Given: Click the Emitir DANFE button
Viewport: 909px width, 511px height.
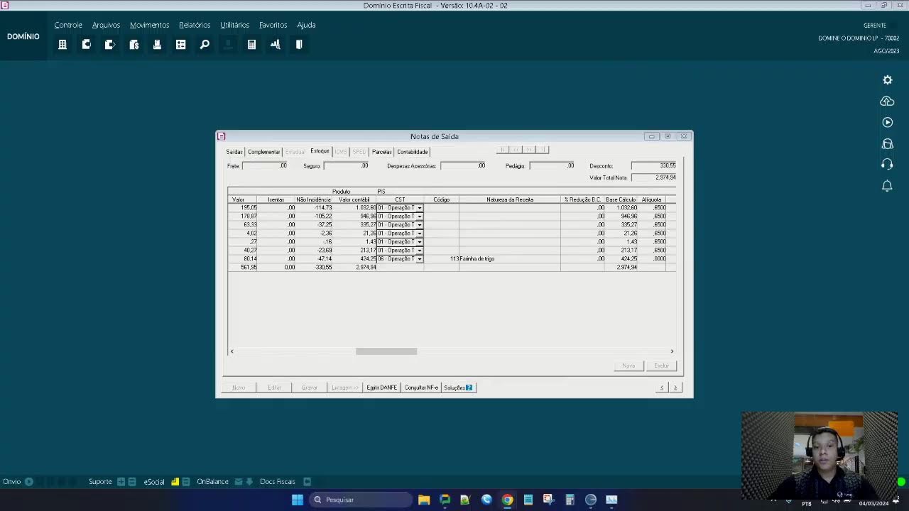Looking at the screenshot, I should click(381, 388).
